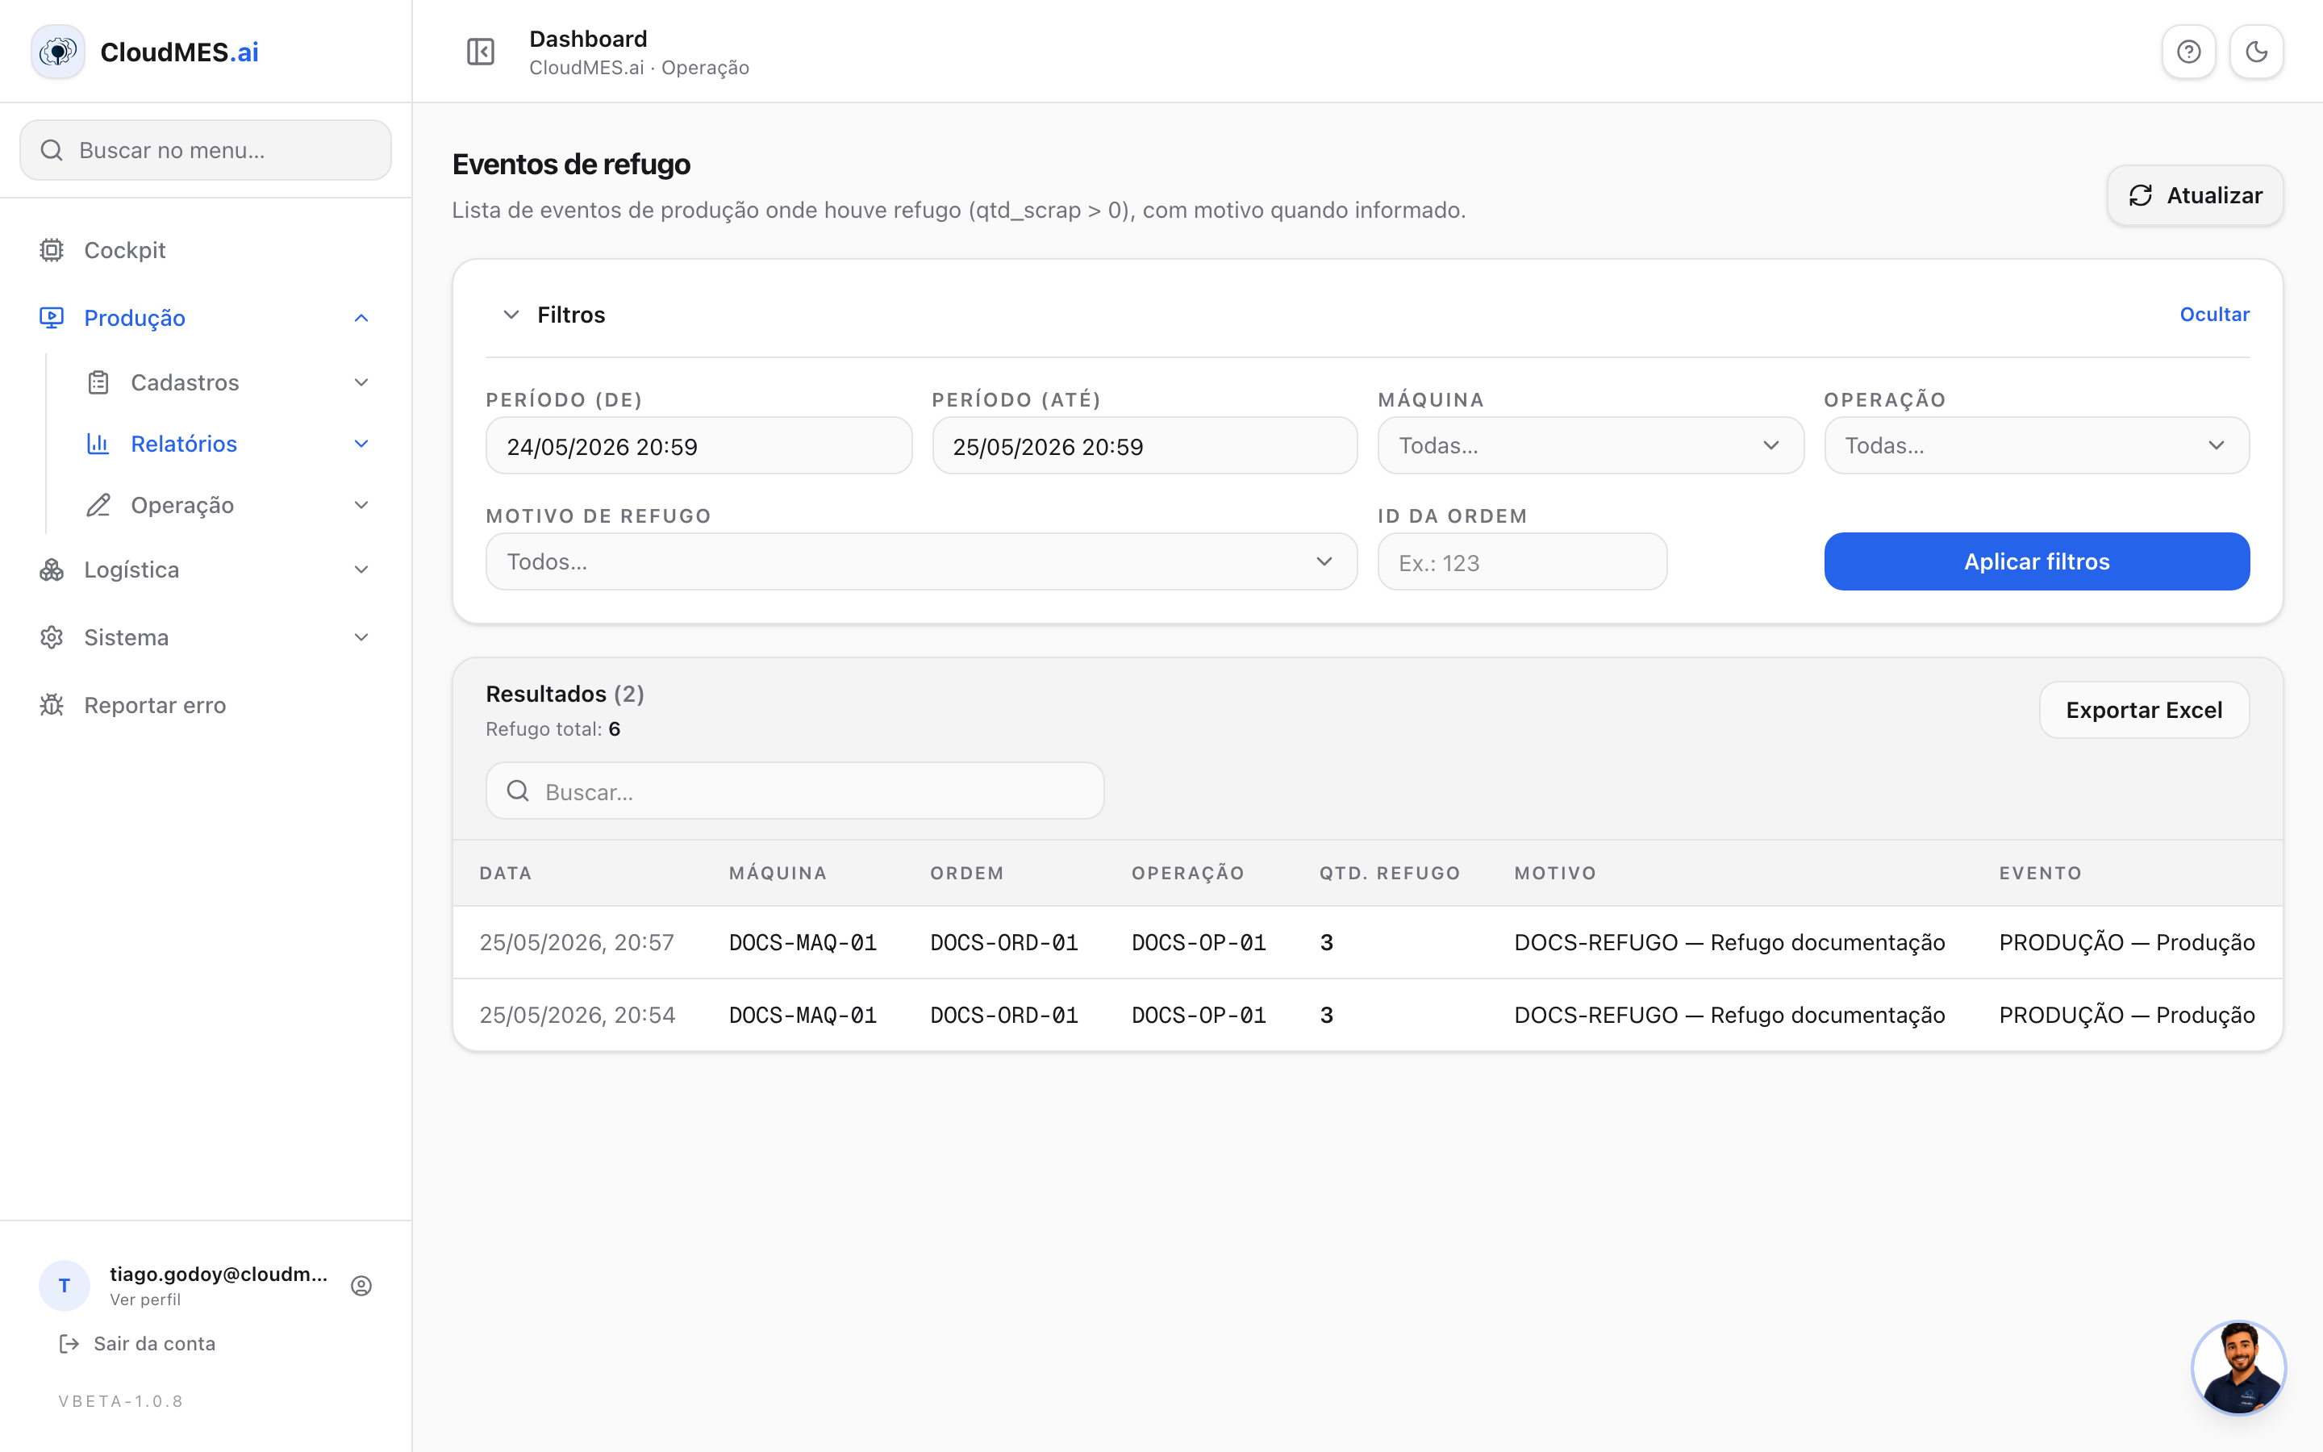This screenshot has height=1452, width=2323.
Task: Focus the Período (até) date field
Action: coord(1145,445)
